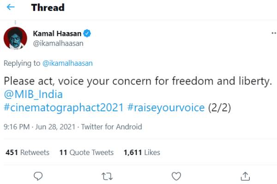Screen dimensions: 277x184
Task: Go back using the left arrow icon
Action: pos(11,7)
